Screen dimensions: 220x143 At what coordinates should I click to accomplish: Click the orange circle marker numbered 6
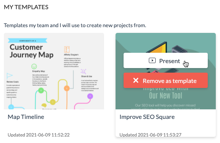click(67, 88)
